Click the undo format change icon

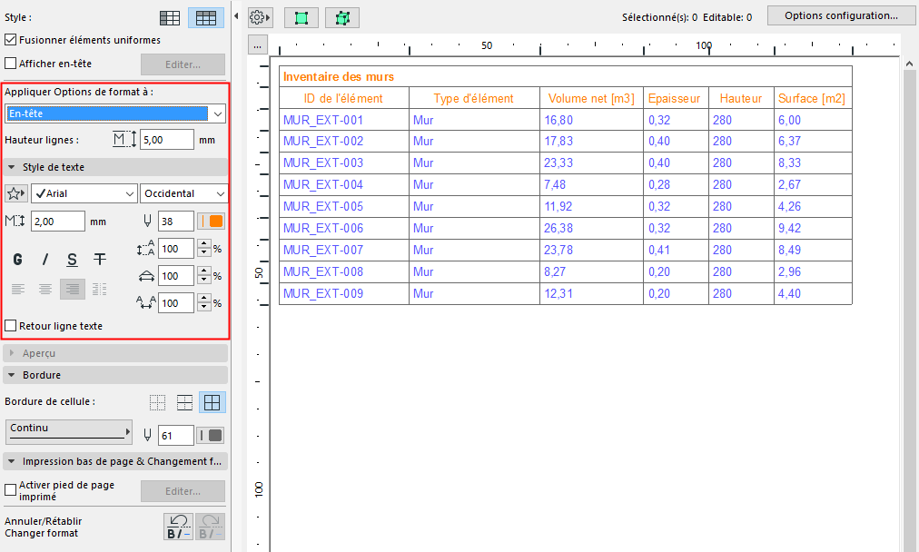coord(178,527)
